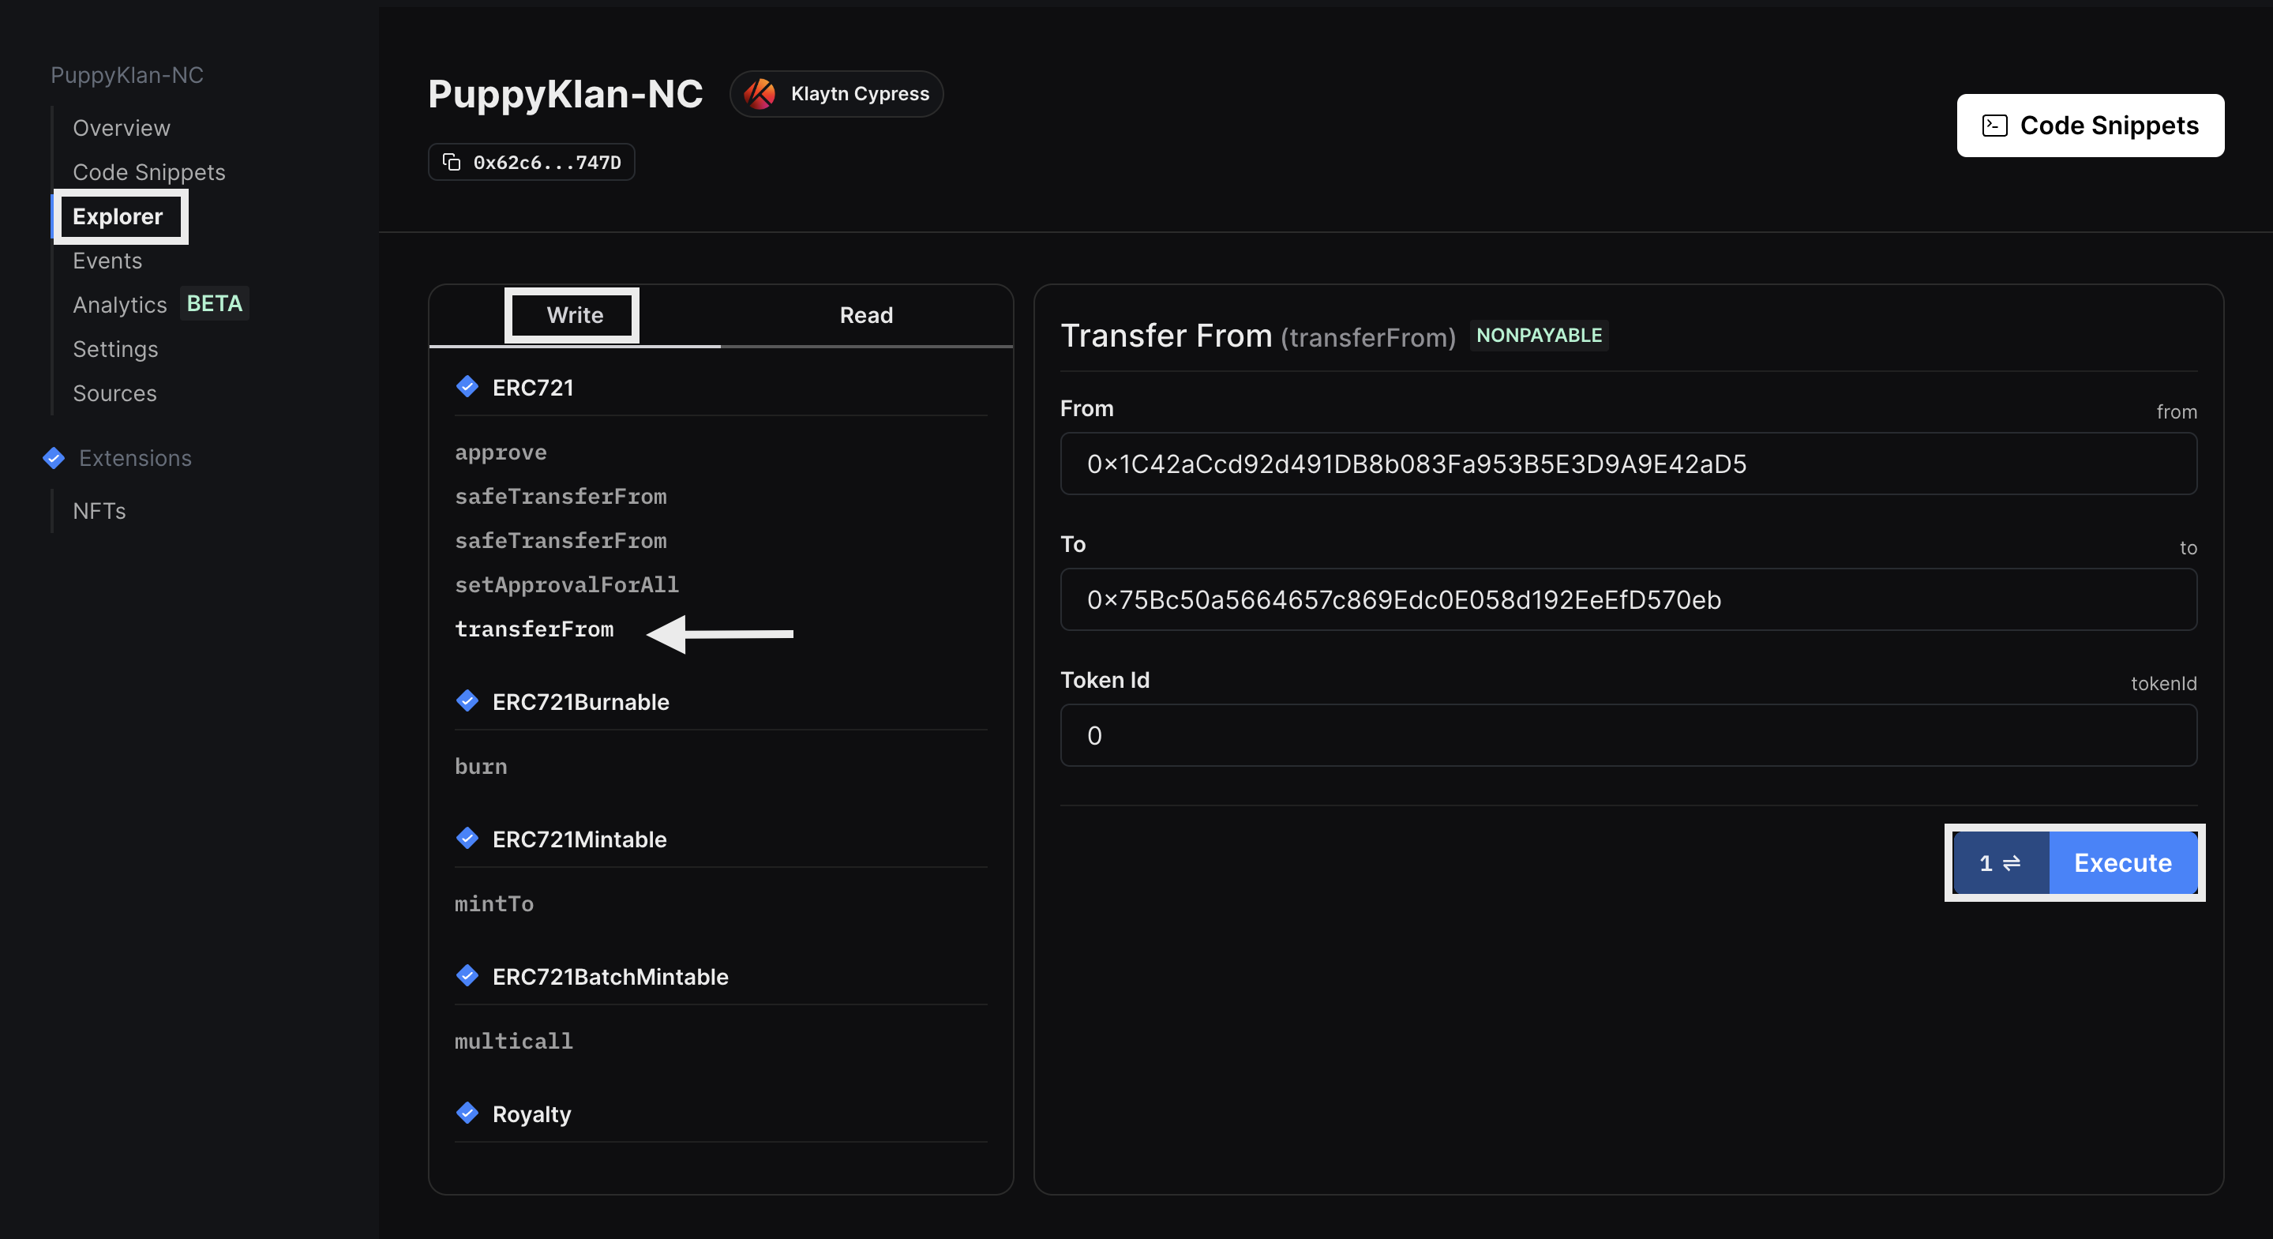This screenshot has width=2273, height=1239.
Task: Click the Token Id input field
Action: pyautogui.click(x=1627, y=735)
